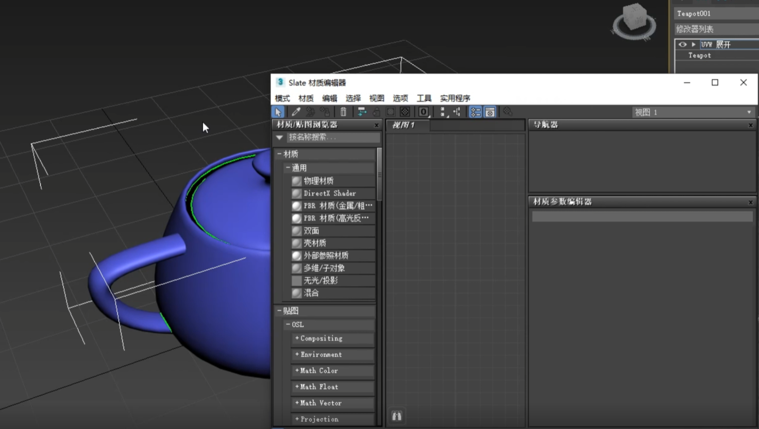
Task: Open the 材质 menu in menu bar
Action: pos(306,98)
